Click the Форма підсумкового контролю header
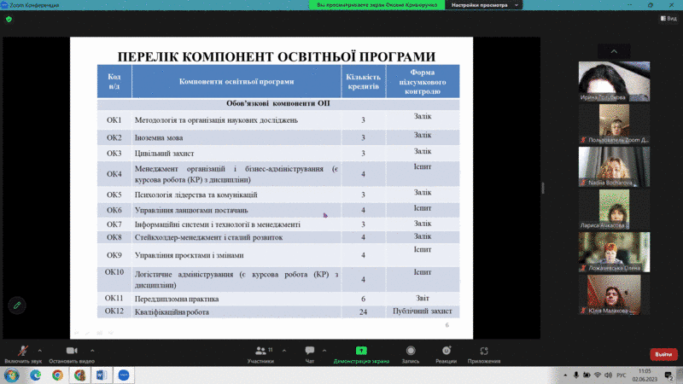The height and width of the screenshot is (384, 683). [x=423, y=81]
